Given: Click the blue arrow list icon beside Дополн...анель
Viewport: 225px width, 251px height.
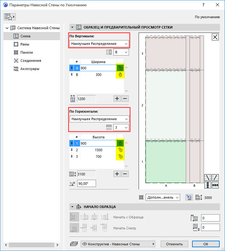Looking at the screenshot, I should 189,197.
